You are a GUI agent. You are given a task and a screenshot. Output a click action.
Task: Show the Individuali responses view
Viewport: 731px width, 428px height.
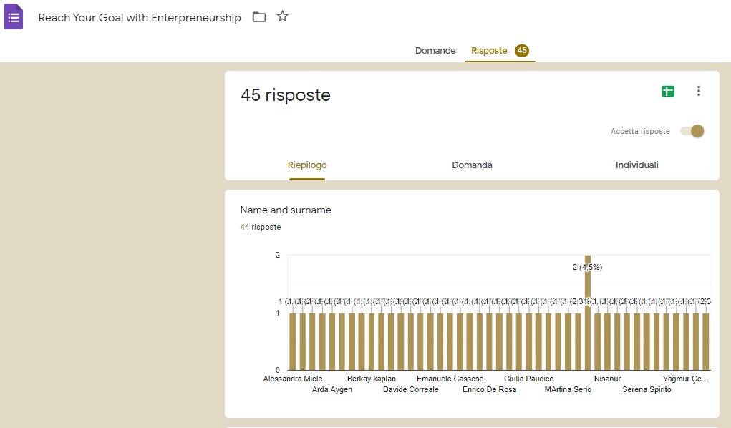636,165
